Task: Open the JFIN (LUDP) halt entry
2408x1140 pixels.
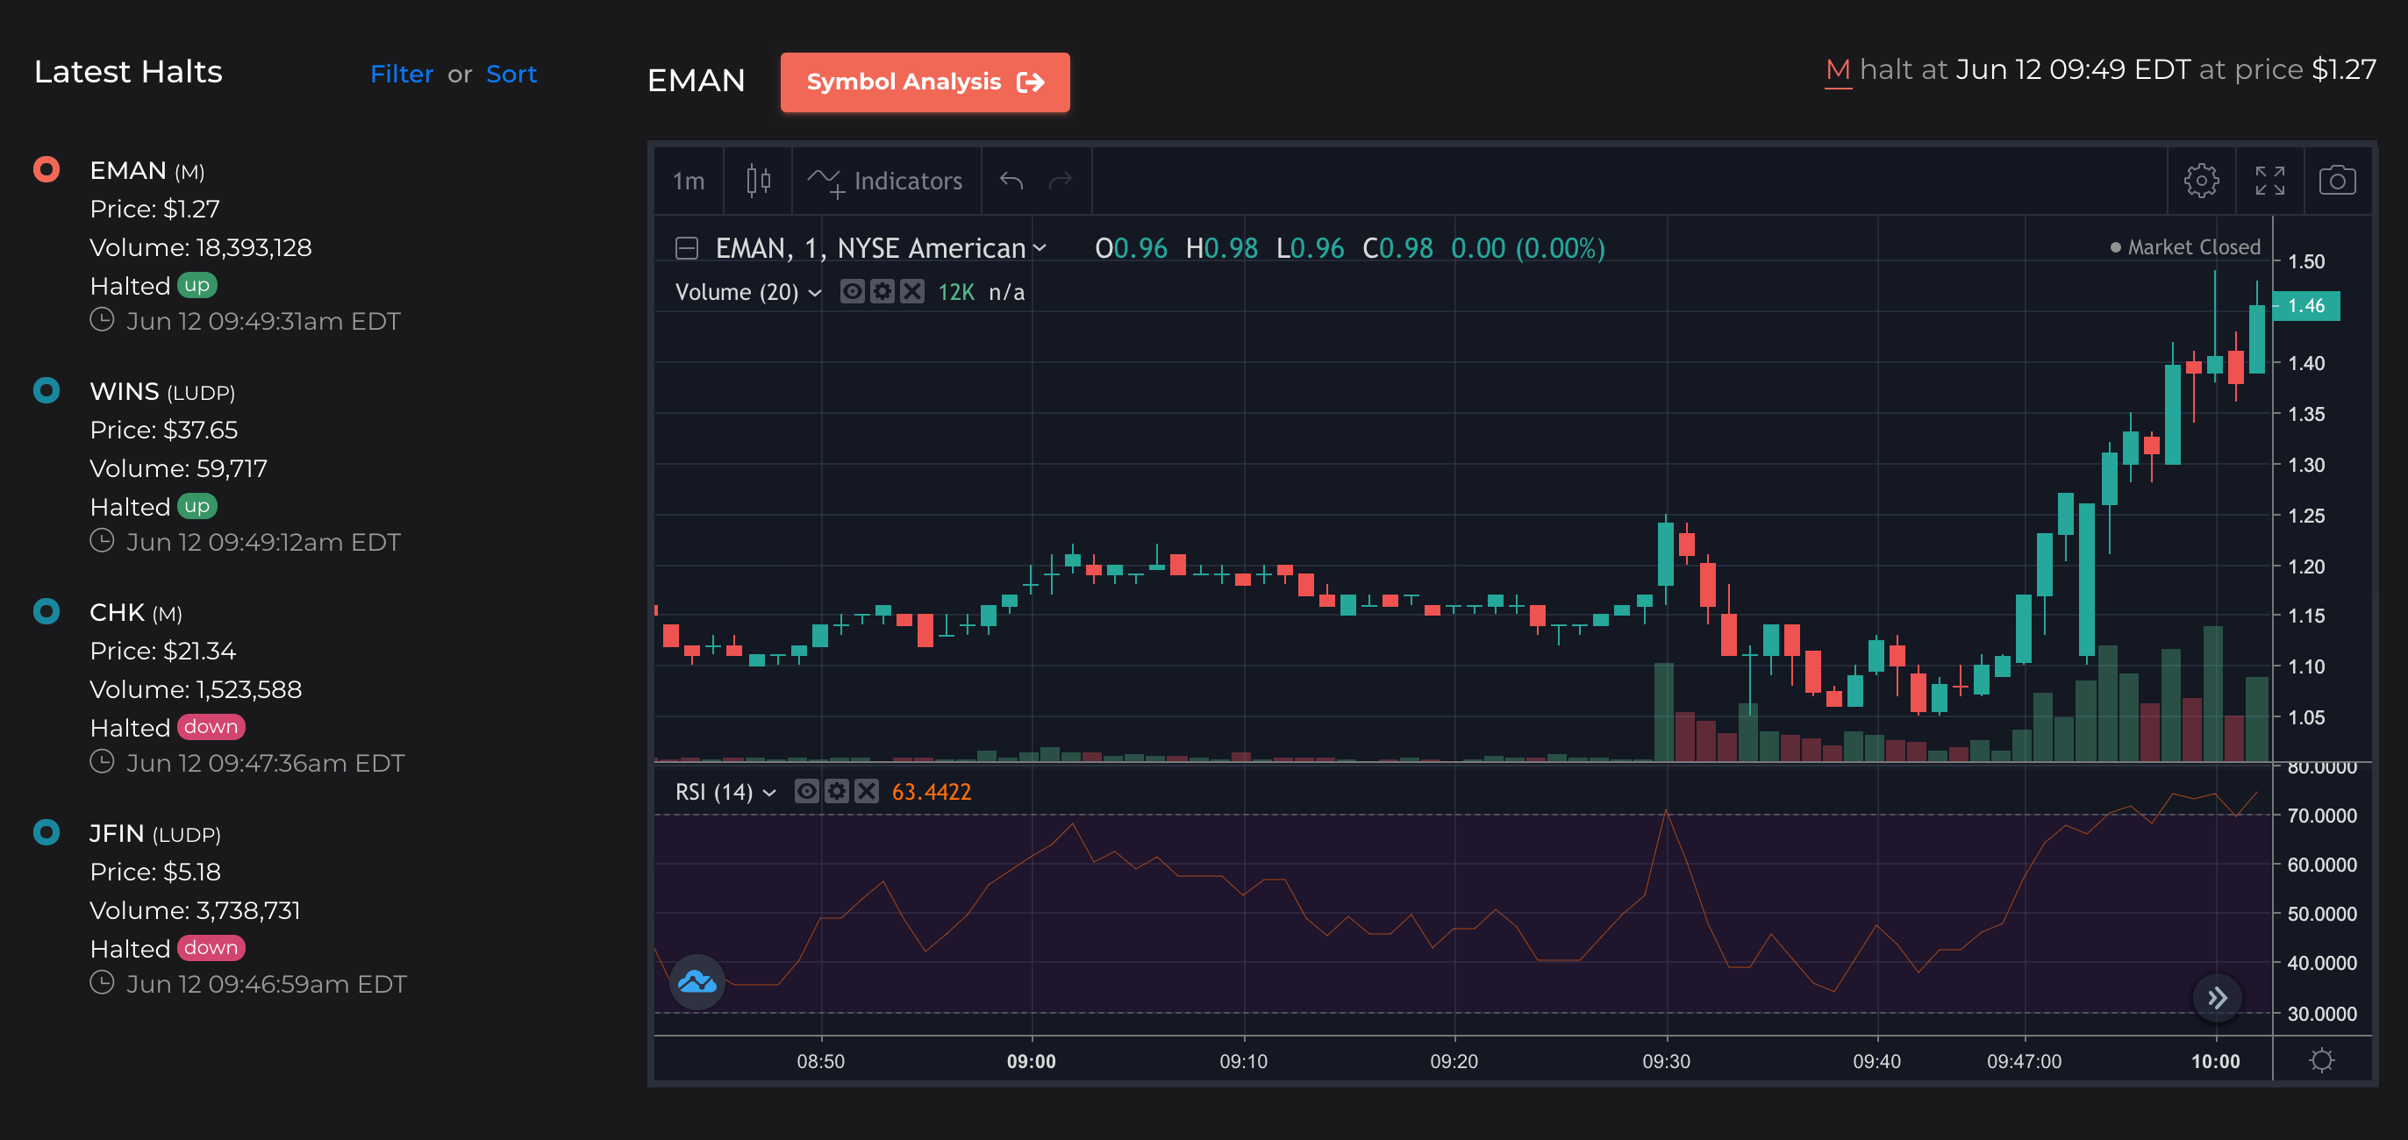Action: click(155, 833)
